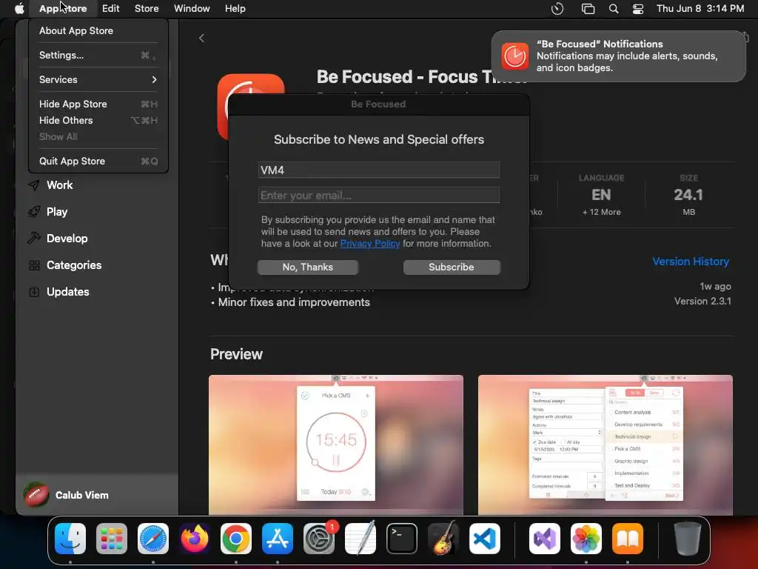Click the App Store menu title
This screenshot has width=758, height=569.
pos(63,8)
